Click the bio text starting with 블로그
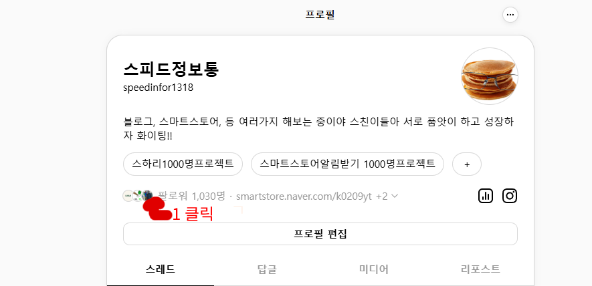The height and width of the screenshot is (286, 592). tap(318, 129)
